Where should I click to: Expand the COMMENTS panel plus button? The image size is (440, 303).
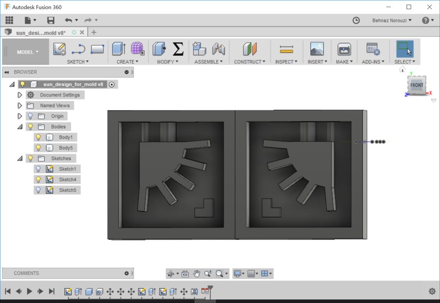pos(127,273)
